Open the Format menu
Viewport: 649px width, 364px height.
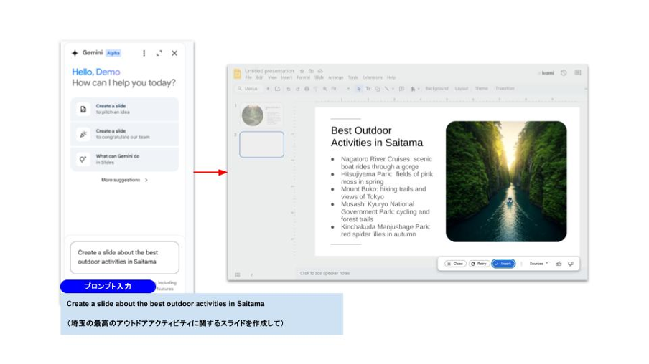coord(303,77)
